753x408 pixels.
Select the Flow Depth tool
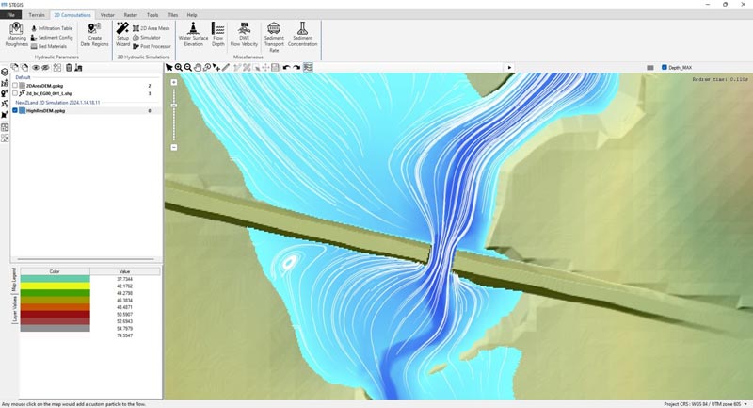[x=218, y=36]
